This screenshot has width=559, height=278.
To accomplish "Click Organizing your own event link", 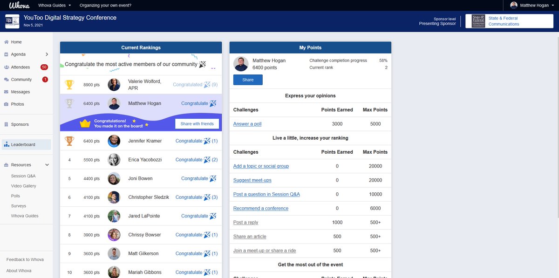I will click(x=105, y=5).
